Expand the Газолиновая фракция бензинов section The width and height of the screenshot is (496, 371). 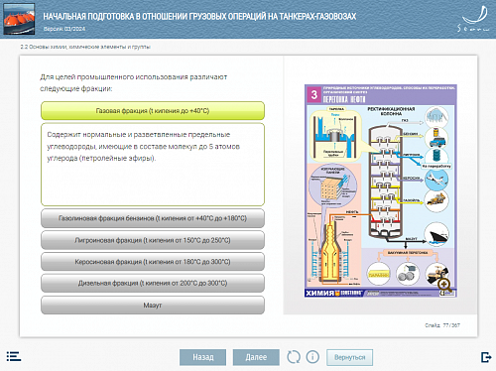click(x=153, y=218)
